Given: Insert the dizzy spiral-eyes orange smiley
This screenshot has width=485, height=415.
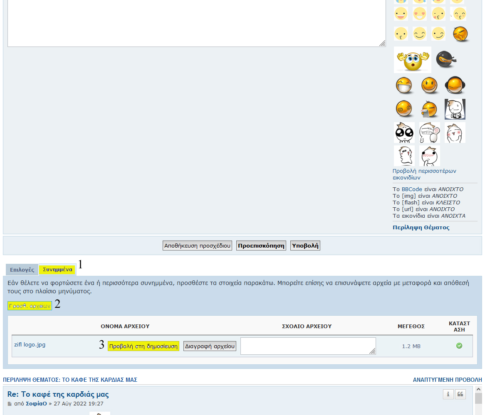Looking at the screenshot, I should pyautogui.click(x=404, y=109).
